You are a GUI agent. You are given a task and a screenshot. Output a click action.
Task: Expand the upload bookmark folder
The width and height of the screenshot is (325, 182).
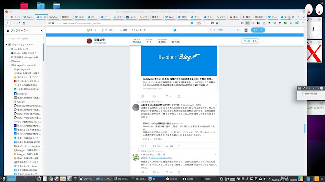[x=9, y=61]
